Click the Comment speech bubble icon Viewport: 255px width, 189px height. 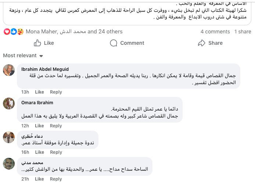[114, 43]
